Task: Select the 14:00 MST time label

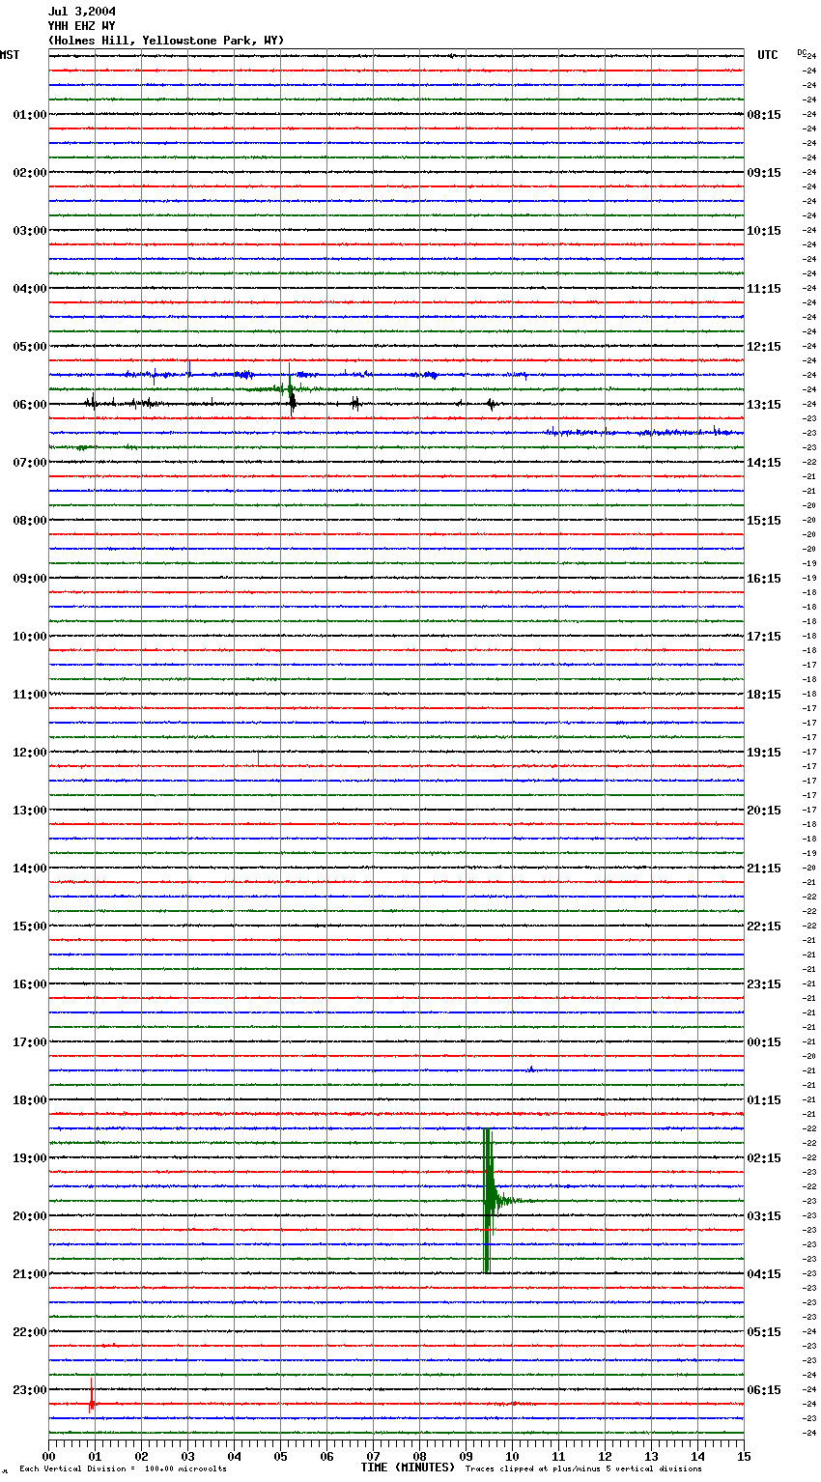Action: [30, 869]
